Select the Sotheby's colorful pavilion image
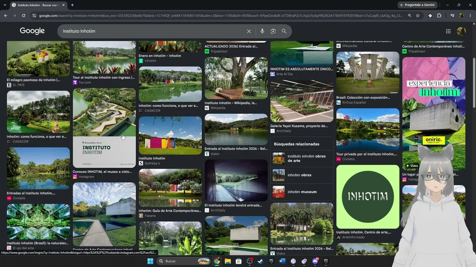The height and width of the screenshot is (267, 476). click(x=170, y=135)
